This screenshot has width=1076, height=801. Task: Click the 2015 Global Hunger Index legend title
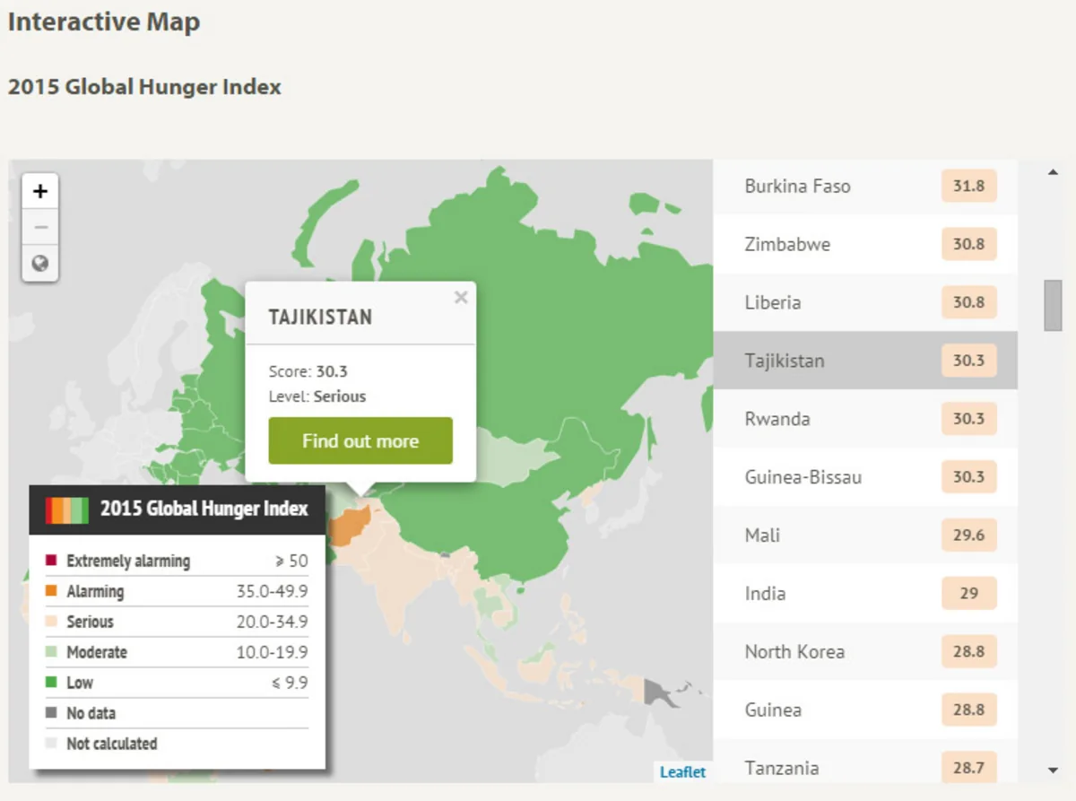[204, 509]
